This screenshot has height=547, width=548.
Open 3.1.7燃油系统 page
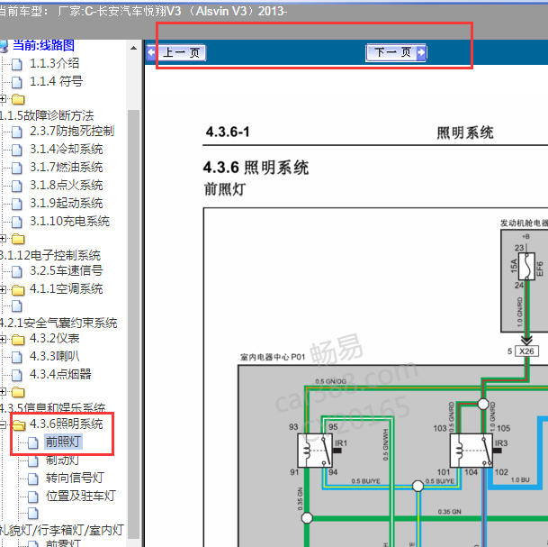tap(66, 168)
